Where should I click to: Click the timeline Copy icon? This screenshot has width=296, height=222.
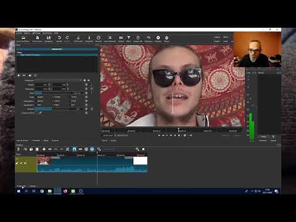point(31,149)
